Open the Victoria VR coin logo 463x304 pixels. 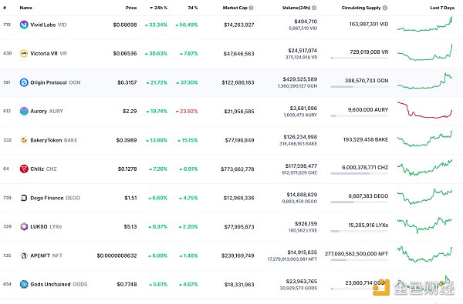coord(24,53)
